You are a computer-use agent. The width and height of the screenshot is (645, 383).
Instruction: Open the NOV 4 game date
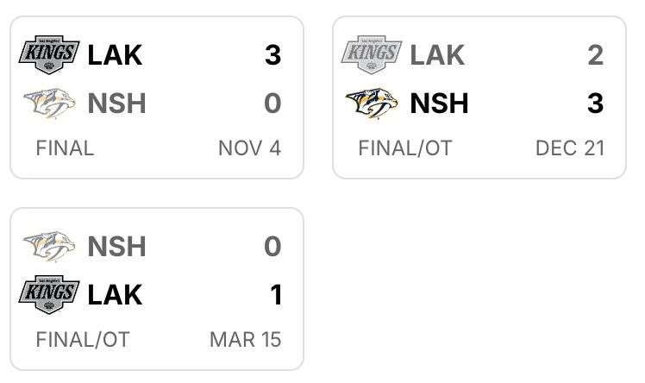coord(249,148)
